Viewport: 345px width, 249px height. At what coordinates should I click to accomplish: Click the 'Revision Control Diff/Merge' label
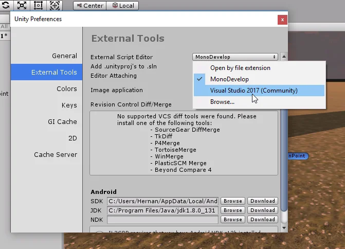click(131, 104)
